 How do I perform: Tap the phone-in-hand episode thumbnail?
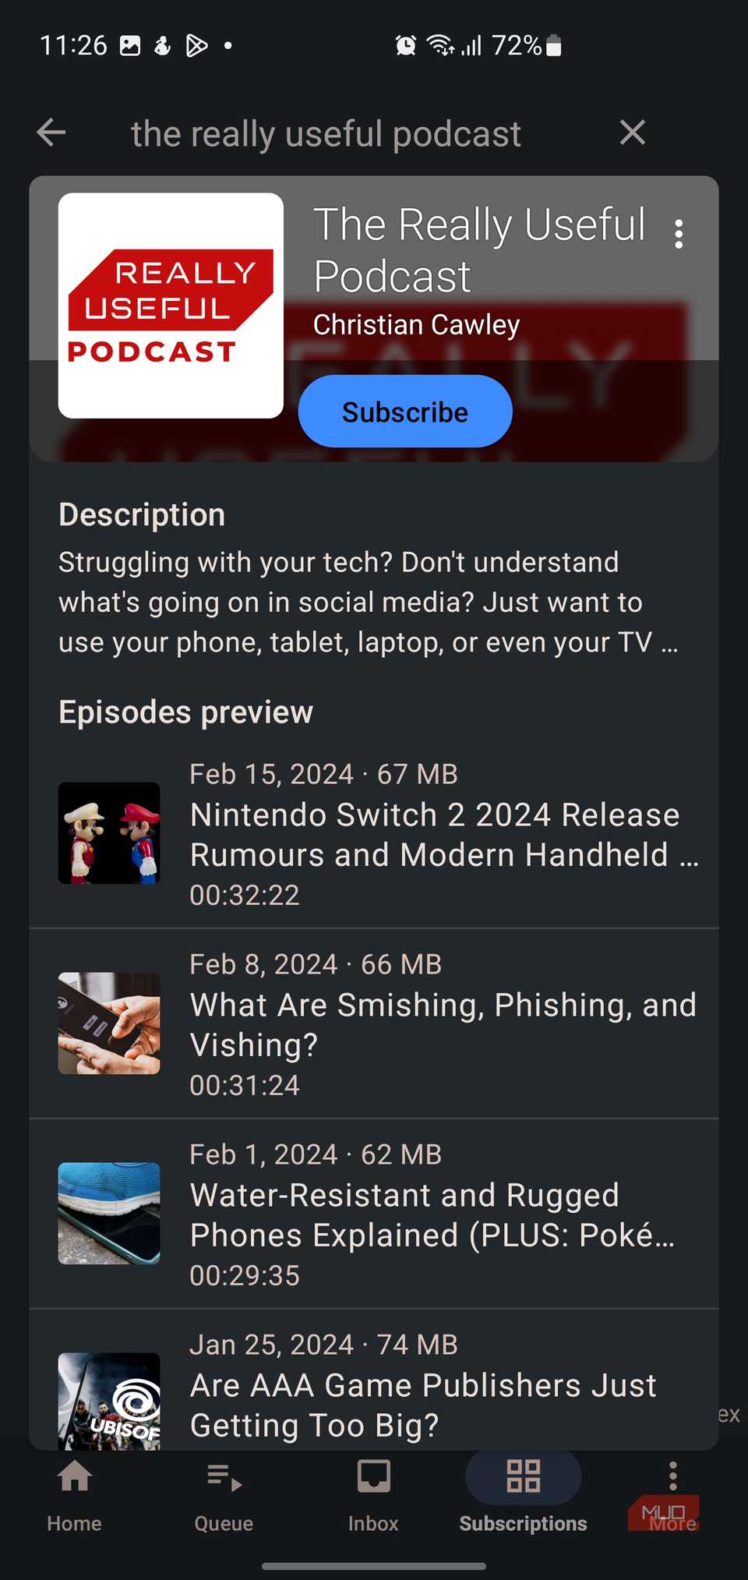109,1023
